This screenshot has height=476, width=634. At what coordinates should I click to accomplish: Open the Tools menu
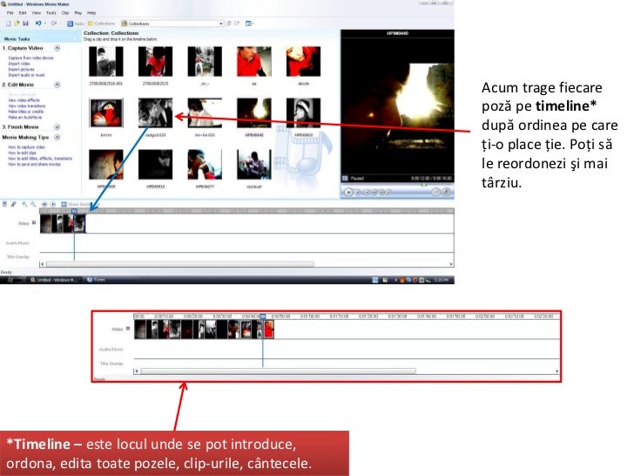pos(51,13)
